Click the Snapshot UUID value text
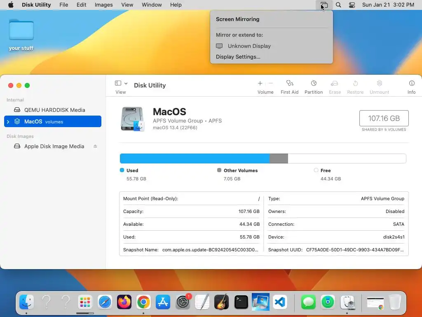422x317 pixels. pos(355,250)
